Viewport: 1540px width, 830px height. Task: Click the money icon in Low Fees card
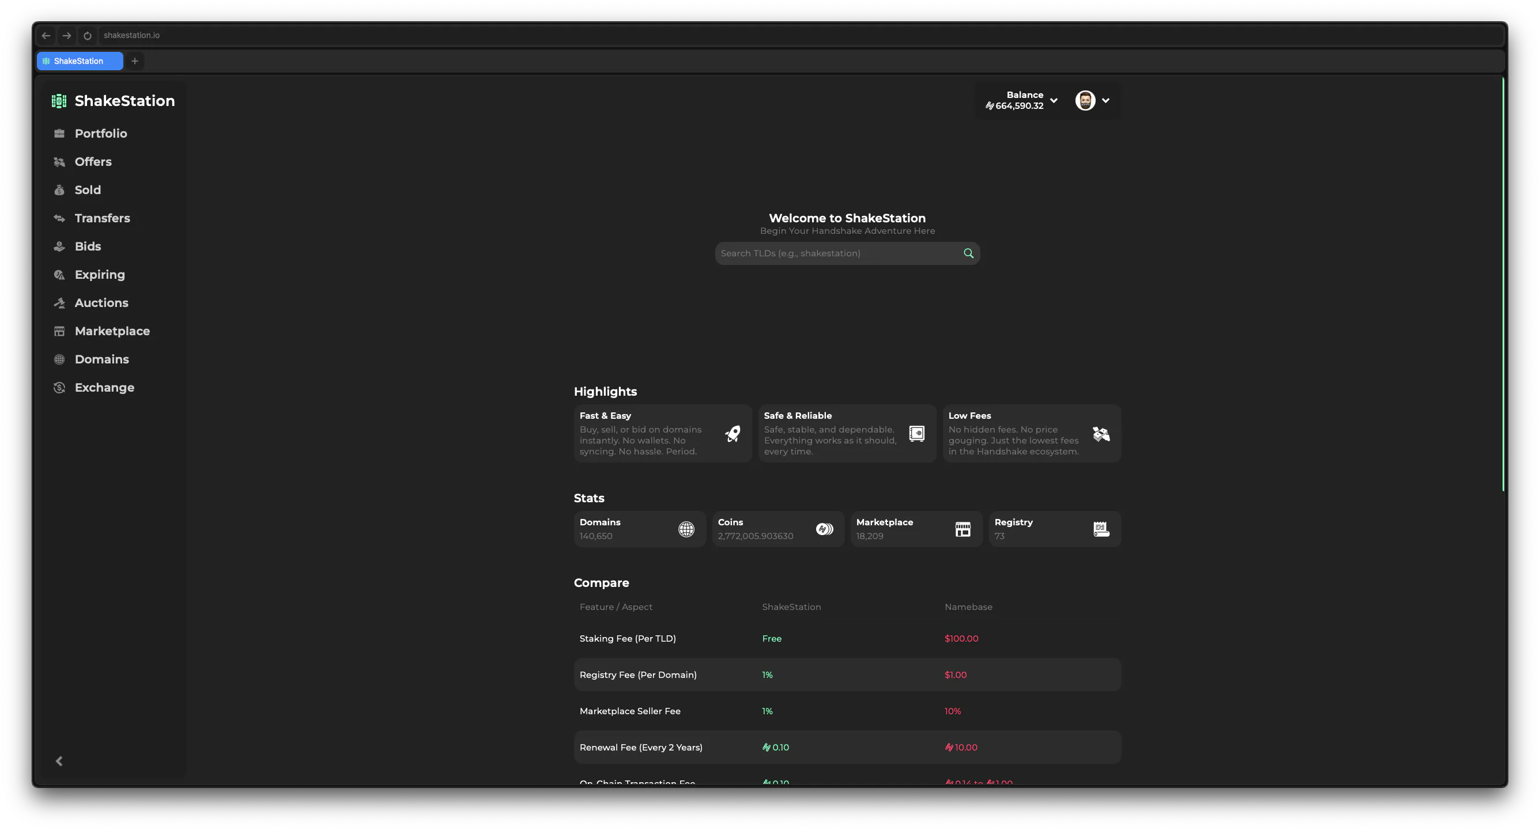[1101, 434]
